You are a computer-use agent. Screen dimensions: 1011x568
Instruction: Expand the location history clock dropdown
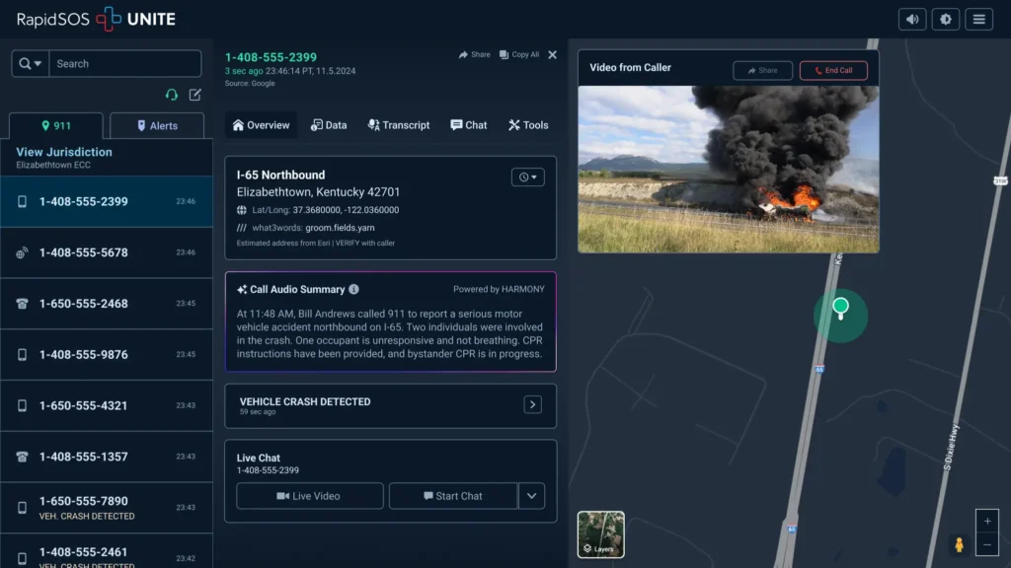pyautogui.click(x=527, y=177)
